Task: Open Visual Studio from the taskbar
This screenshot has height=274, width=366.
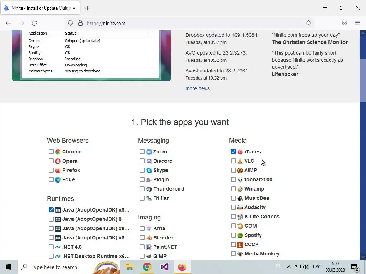Action: click(164, 267)
